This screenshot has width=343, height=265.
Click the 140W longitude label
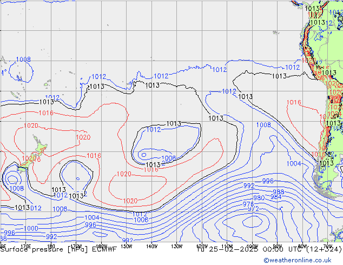coord(151,247)
